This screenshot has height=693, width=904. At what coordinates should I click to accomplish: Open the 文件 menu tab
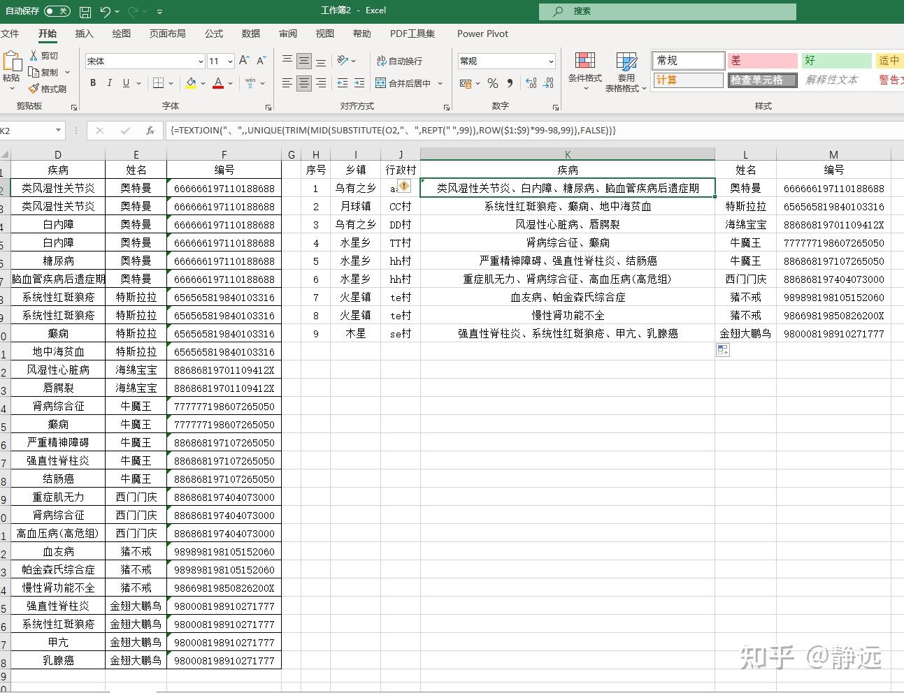pos(10,34)
